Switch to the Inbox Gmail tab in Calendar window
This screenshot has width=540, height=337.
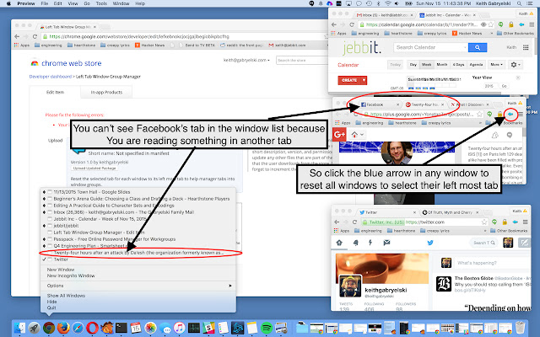click(x=385, y=15)
